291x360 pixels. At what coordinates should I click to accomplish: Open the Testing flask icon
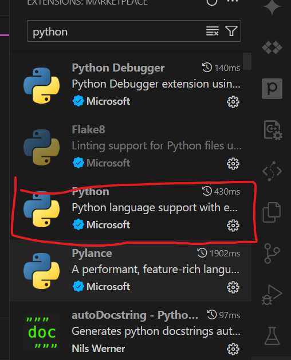pos(272,336)
